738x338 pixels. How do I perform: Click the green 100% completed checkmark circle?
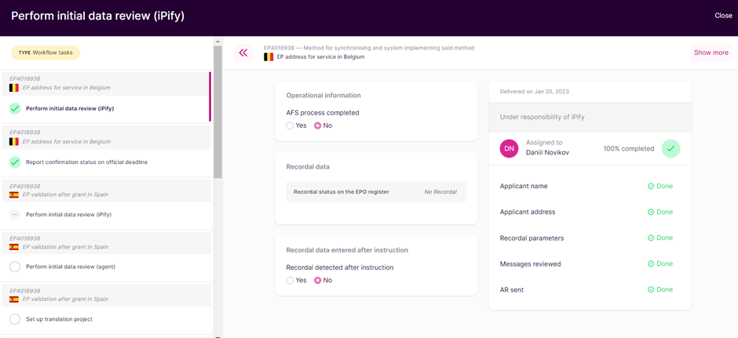[670, 148]
